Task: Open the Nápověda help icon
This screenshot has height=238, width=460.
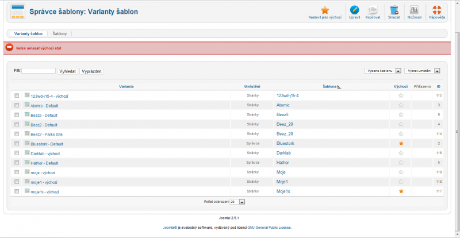Action: 436,10
